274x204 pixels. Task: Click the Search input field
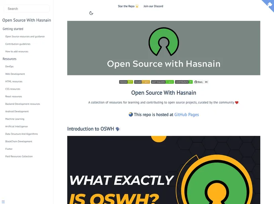click(x=27, y=9)
